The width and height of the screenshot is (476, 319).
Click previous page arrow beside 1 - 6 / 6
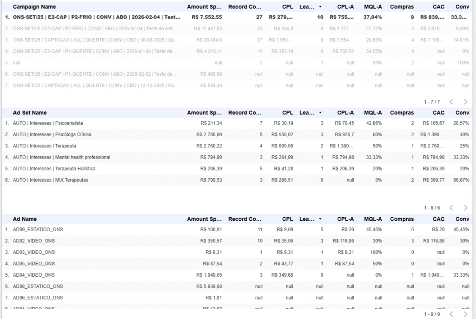451,208
